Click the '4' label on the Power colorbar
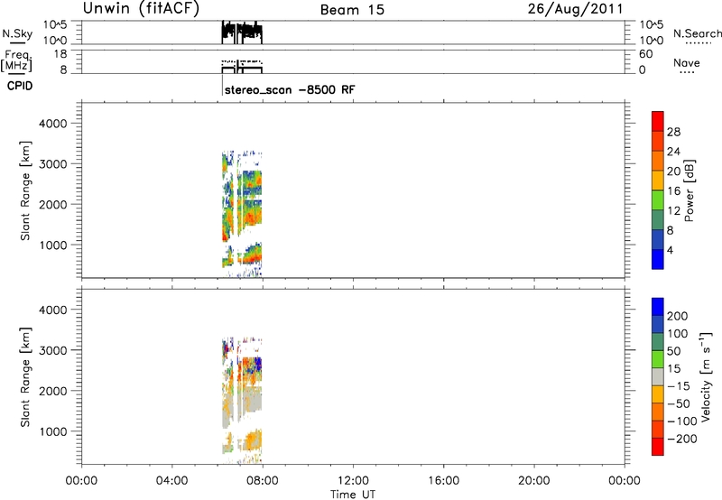Image resolution: width=722 pixels, height=500 pixels. 670,251
